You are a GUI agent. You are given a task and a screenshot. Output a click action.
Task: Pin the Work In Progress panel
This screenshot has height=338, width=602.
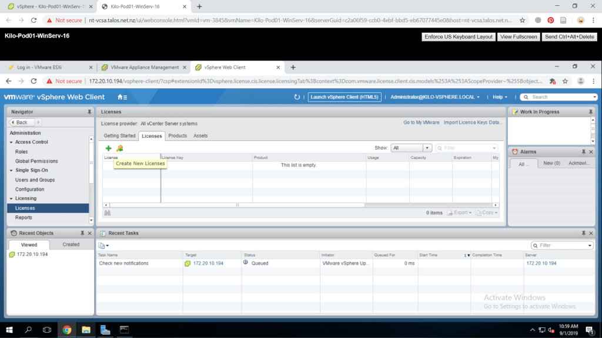tap(591, 111)
